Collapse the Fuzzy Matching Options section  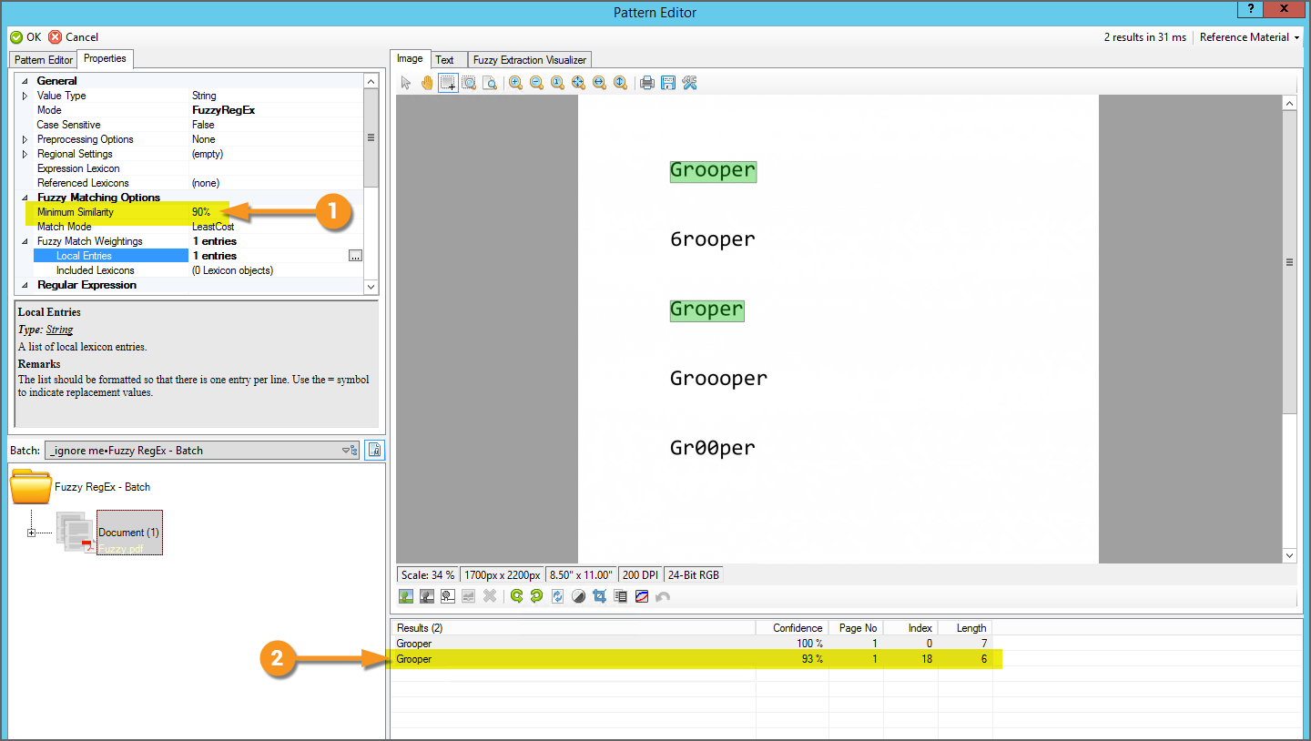tap(25, 198)
